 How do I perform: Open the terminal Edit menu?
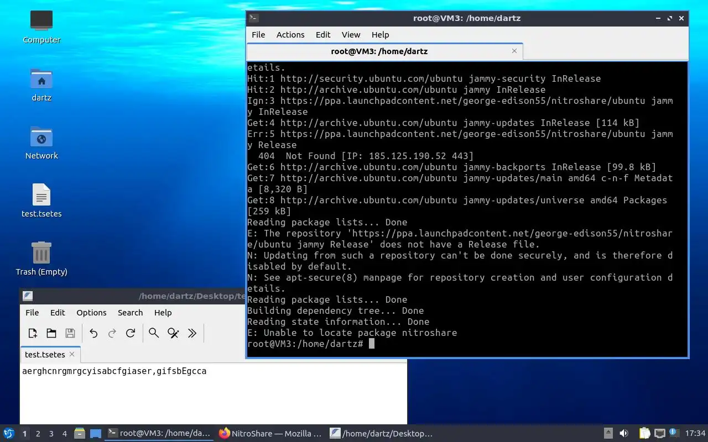(x=323, y=35)
